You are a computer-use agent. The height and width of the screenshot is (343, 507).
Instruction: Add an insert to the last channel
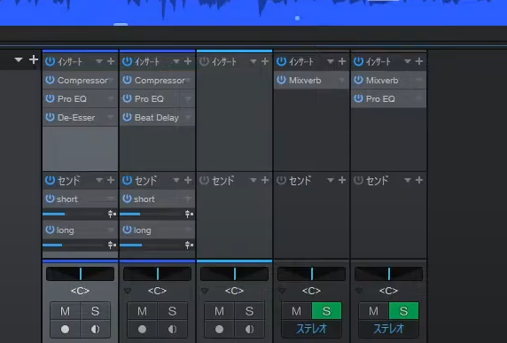tap(419, 61)
